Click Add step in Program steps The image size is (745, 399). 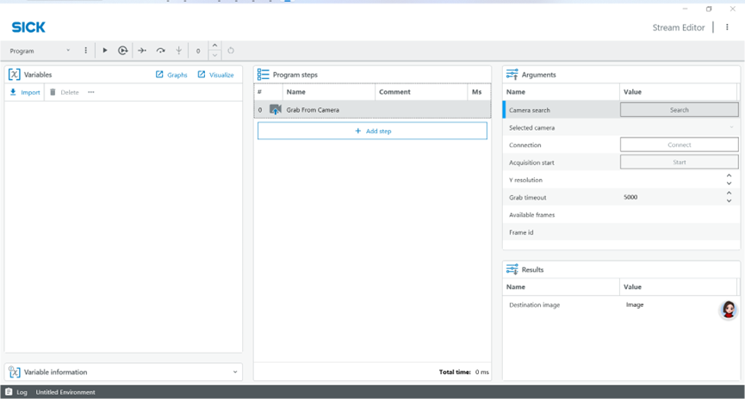click(372, 131)
